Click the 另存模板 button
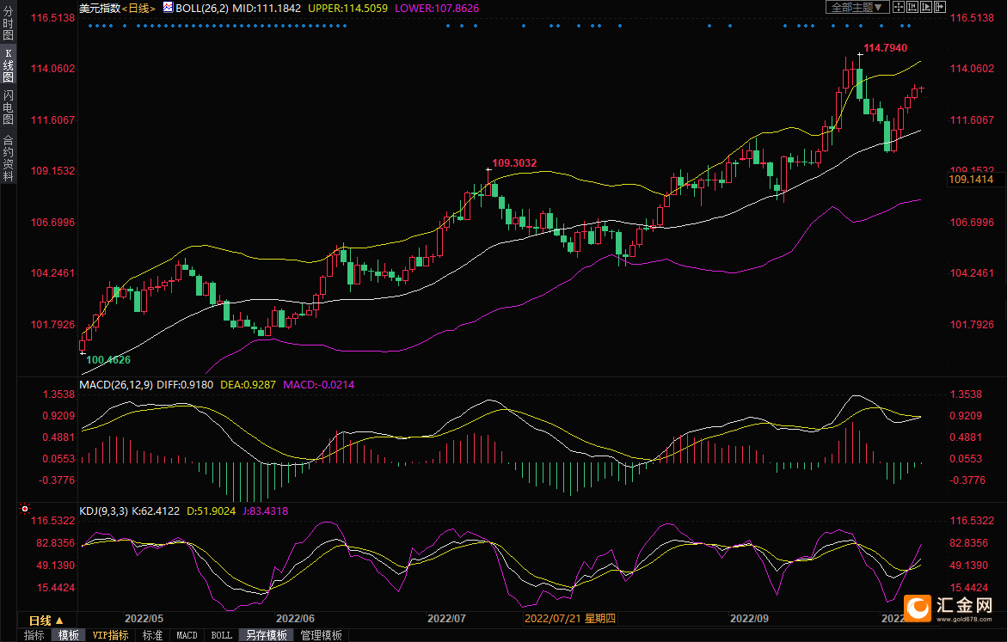This screenshot has width=1007, height=642. (x=267, y=635)
